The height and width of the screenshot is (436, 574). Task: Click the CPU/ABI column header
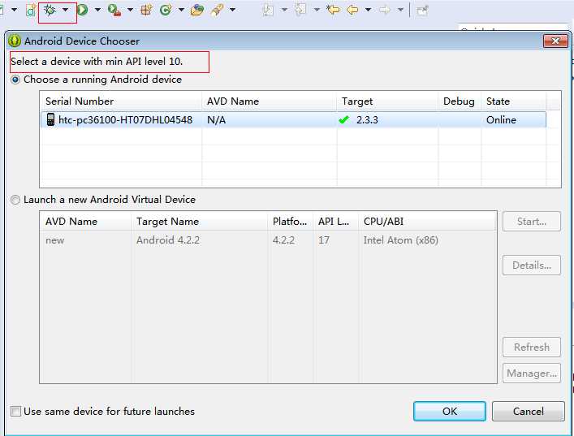click(x=428, y=221)
